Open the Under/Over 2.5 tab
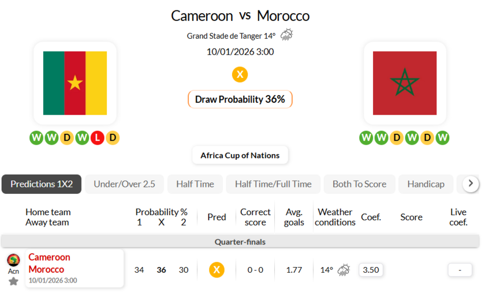The width and height of the screenshot is (485, 293). (124, 184)
